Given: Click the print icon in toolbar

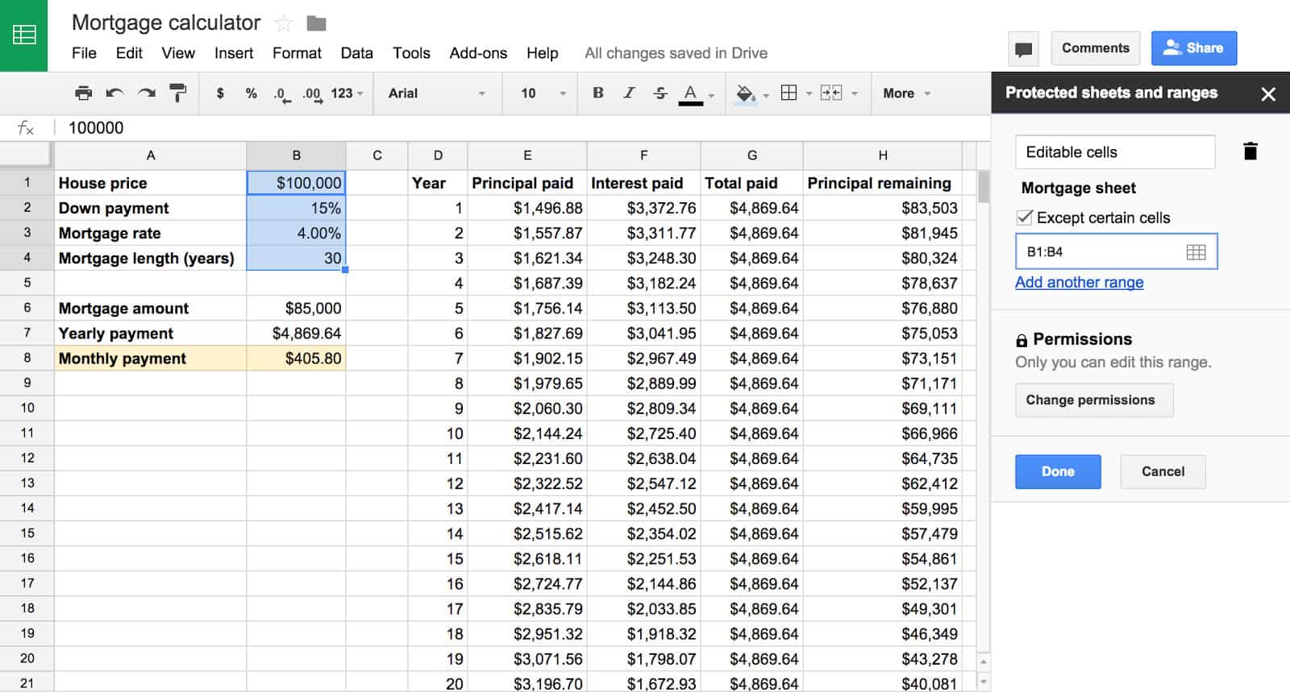Looking at the screenshot, I should (x=83, y=93).
